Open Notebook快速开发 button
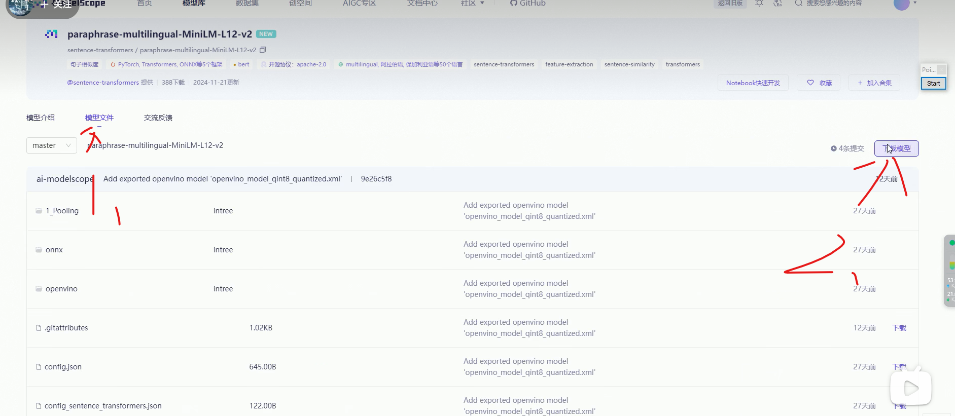Image resolution: width=955 pixels, height=416 pixels. click(753, 83)
